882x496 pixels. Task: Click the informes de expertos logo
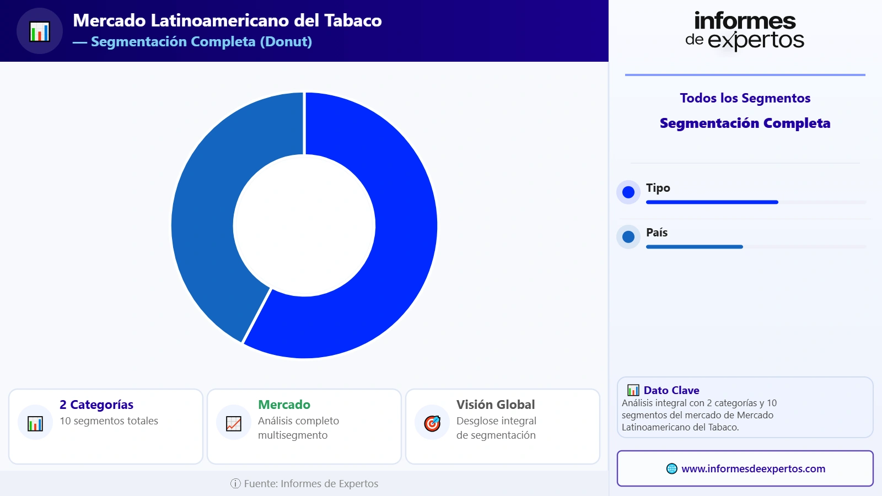[745, 31]
